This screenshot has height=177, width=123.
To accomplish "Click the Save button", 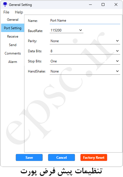I will (x=29, y=157).
